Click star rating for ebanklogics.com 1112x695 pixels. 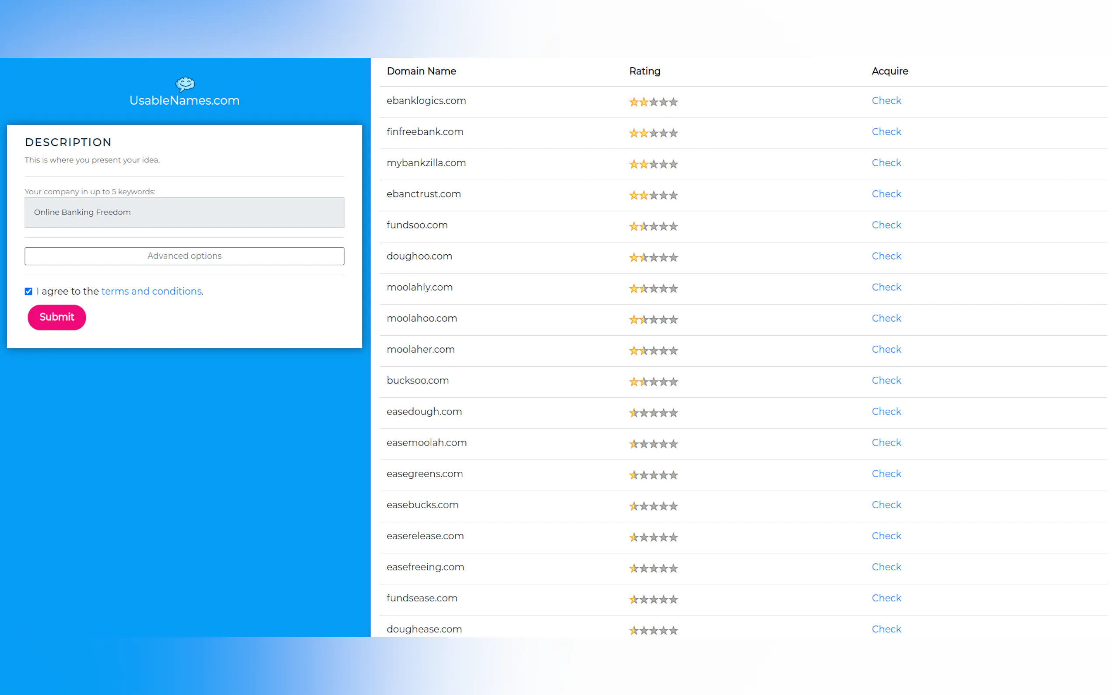(x=653, y=102)
